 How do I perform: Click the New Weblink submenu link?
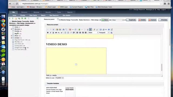click(66, 15)
